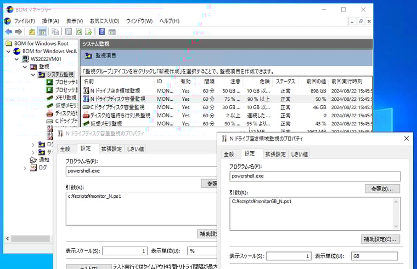This screenshot has width=417, height=269.
Task: Click the inner MDI restore window button
Action: pos(360,21)
